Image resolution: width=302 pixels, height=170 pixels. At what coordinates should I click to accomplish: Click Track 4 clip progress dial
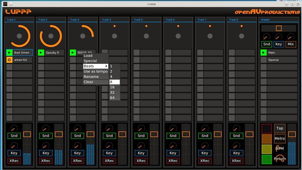115,36
